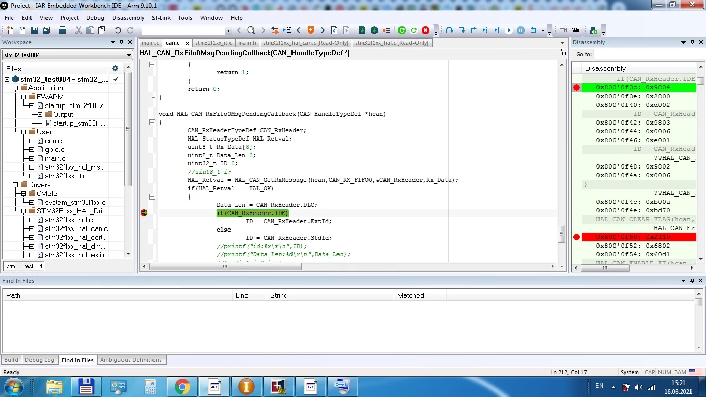Screen dimensions: 706x397
Task: Open Chrome from the Windows taskbar
Action: click(x=182, y=386)
